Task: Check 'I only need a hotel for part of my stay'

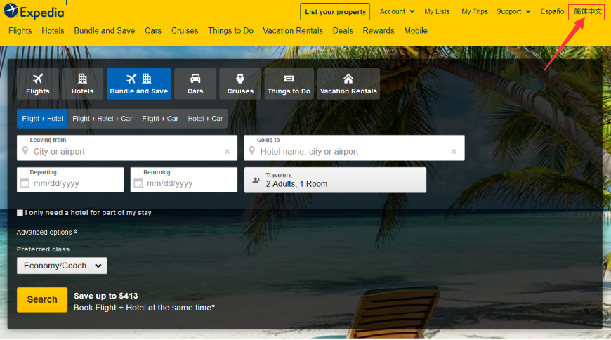Action: [x=20, y=213]
